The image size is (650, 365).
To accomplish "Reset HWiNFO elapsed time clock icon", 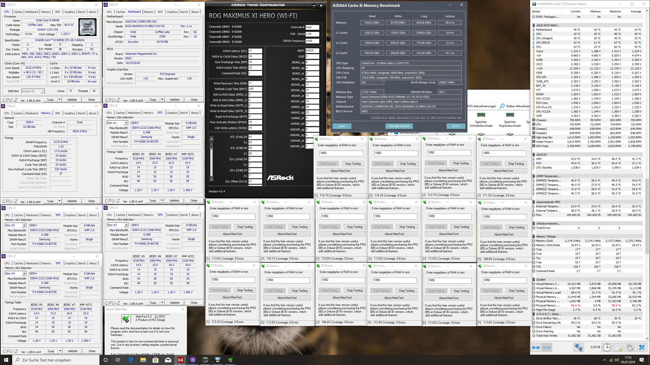I will 607,348.
